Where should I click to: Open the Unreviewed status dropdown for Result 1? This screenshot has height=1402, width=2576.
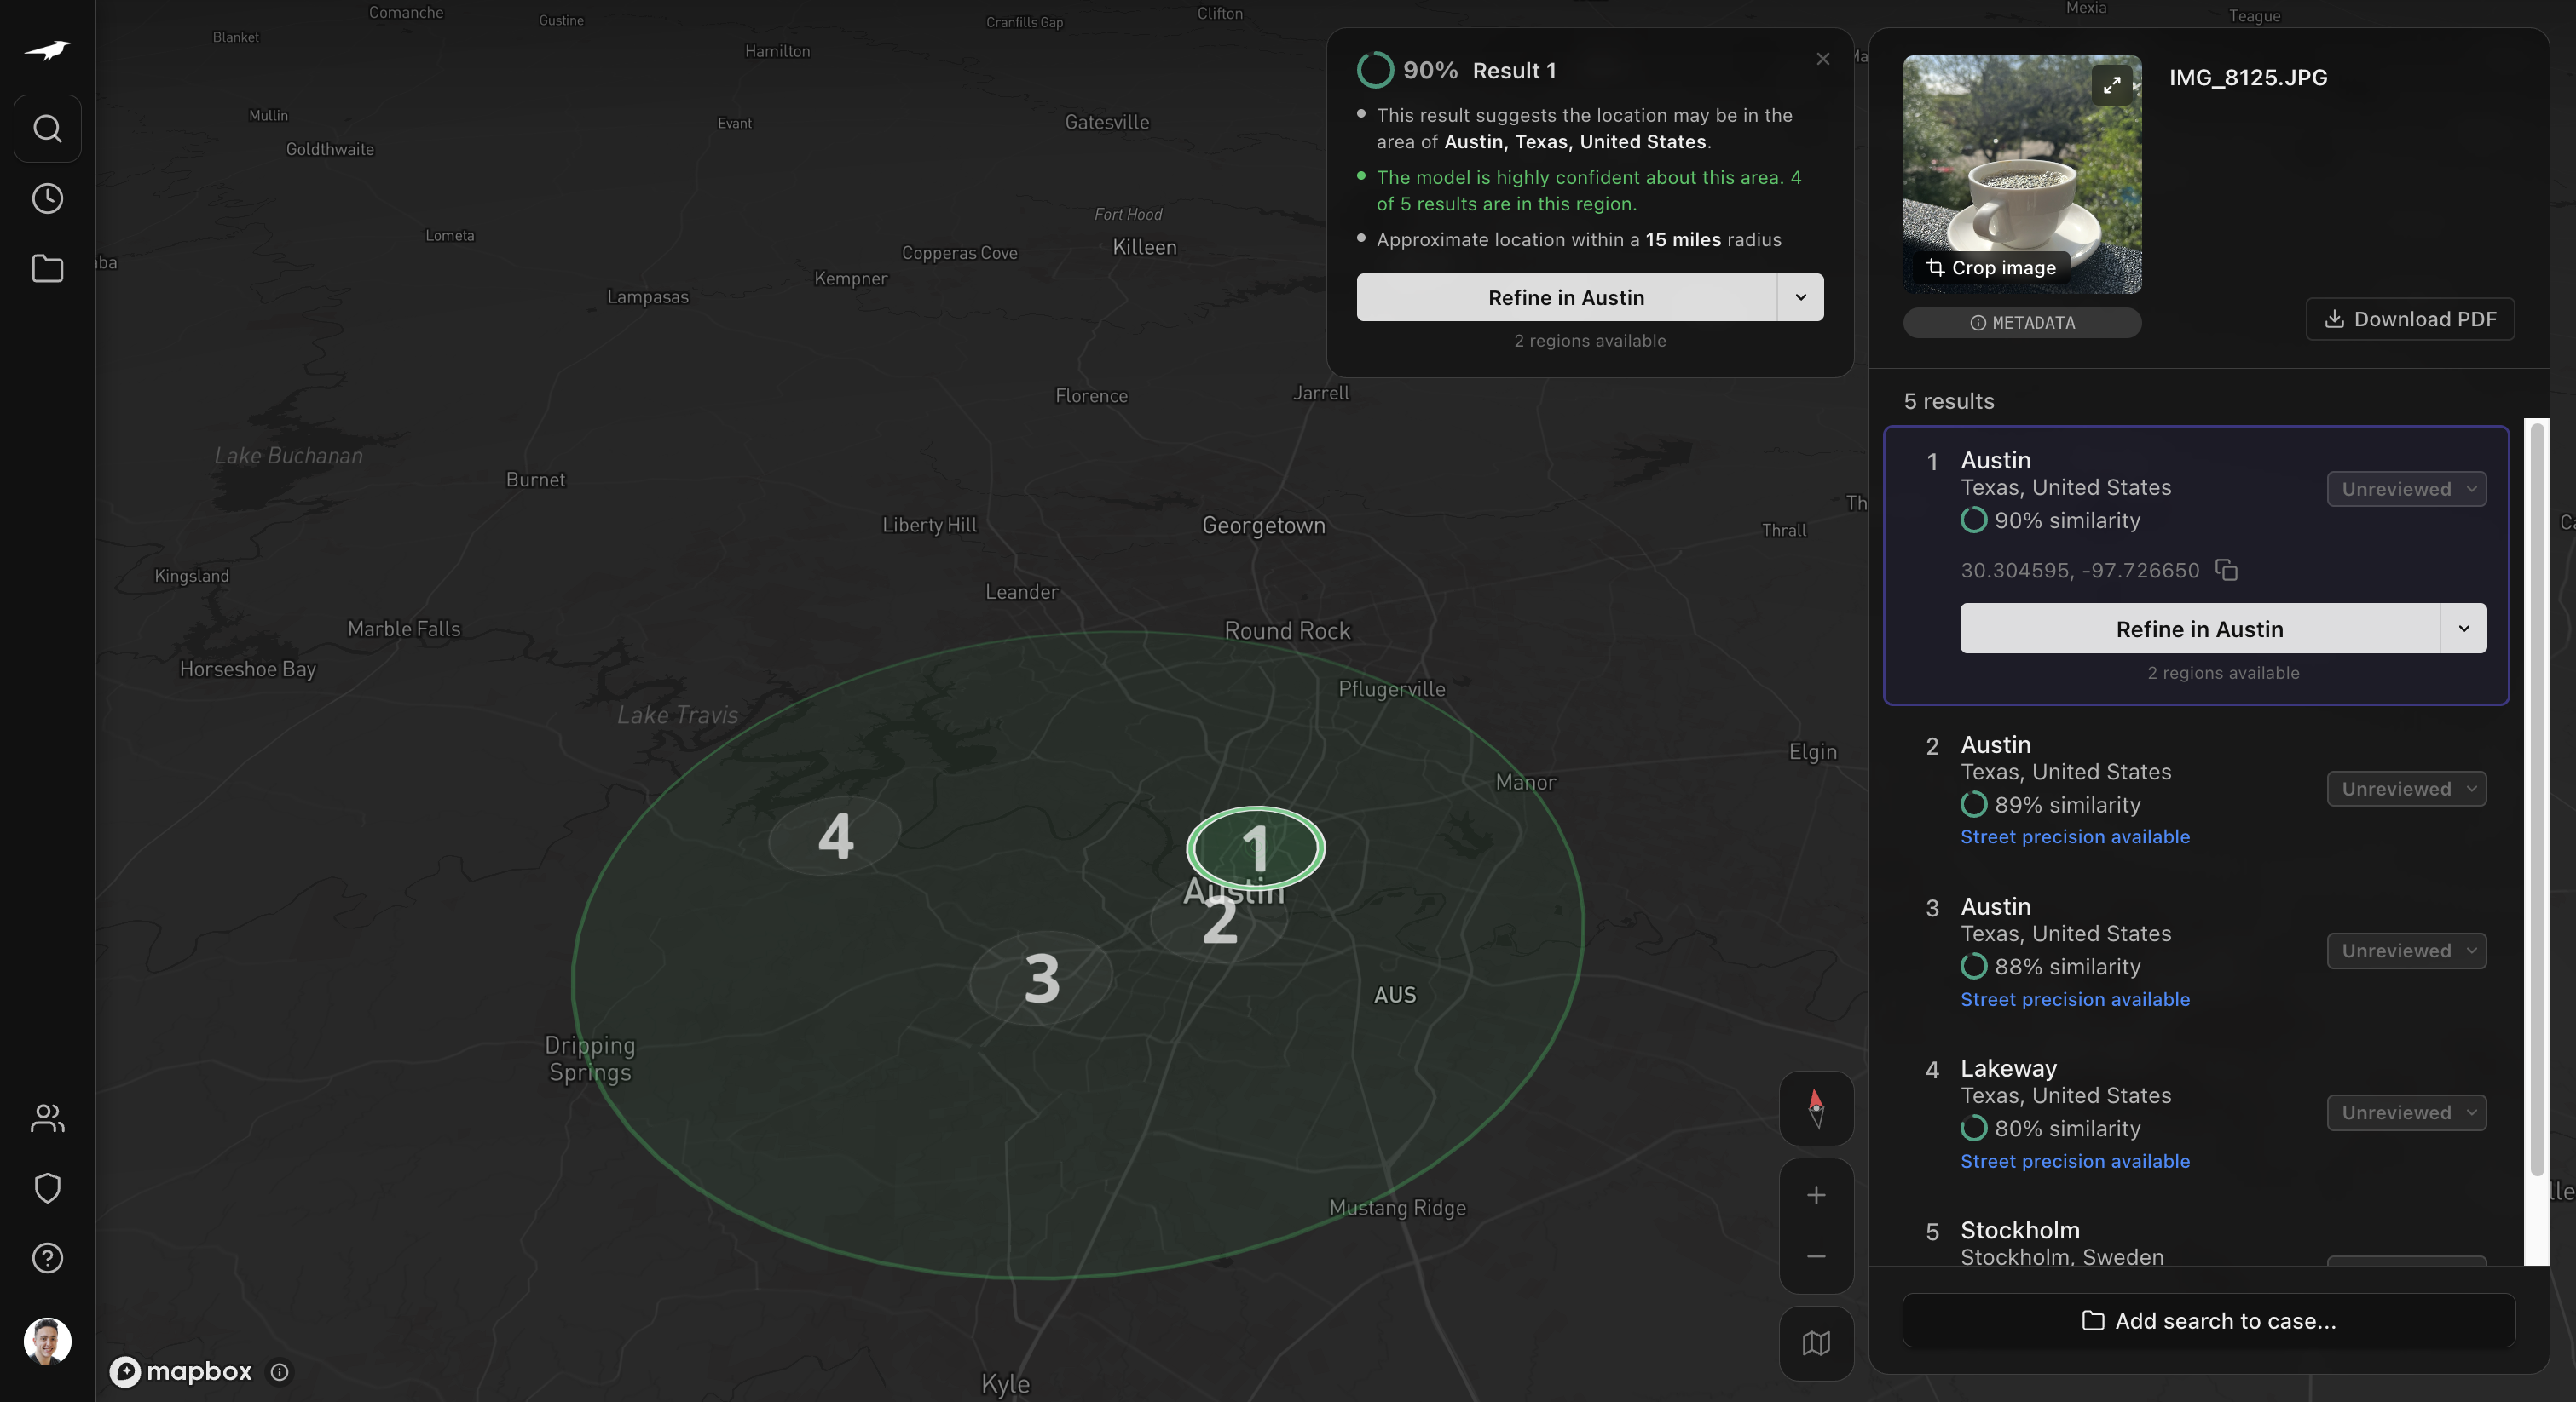pos(2406,489)
